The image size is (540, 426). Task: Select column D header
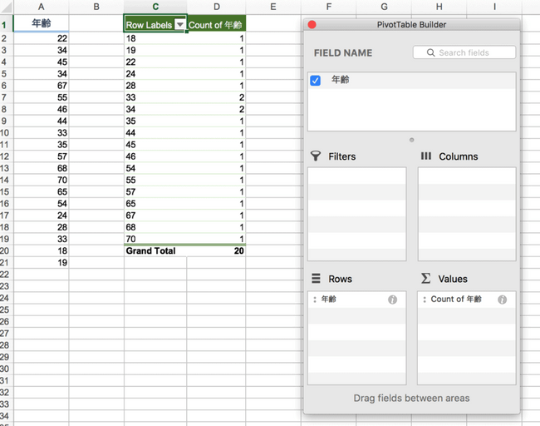coord(216,7)
